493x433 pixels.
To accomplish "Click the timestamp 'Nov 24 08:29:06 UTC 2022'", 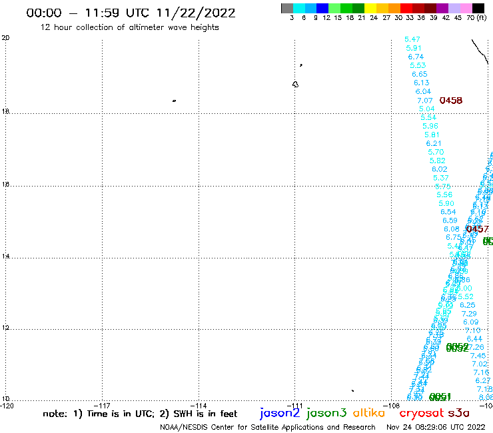I will (436, 427).
